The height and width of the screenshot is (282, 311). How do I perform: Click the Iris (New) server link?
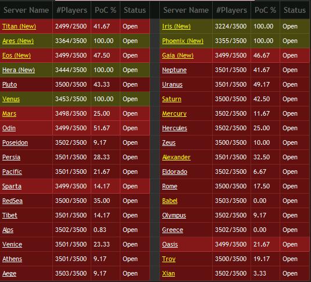point(176,26)
